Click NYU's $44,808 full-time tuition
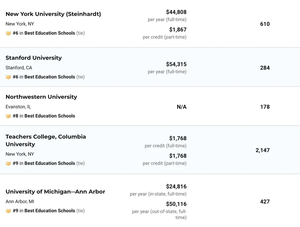This screenshot has width=300, height=227. 176,12
